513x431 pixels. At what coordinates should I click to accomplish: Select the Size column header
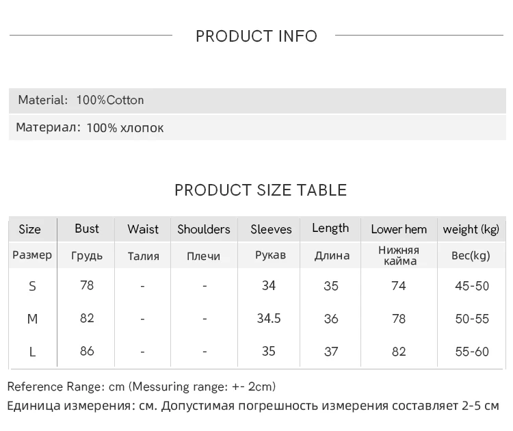coord(29,229)
